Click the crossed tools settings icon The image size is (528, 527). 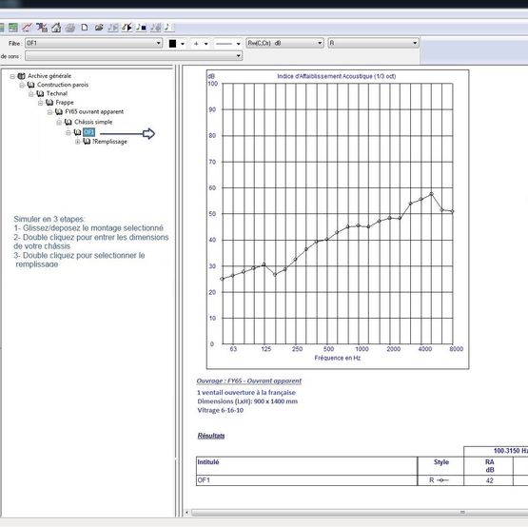[x=42, y=28]
